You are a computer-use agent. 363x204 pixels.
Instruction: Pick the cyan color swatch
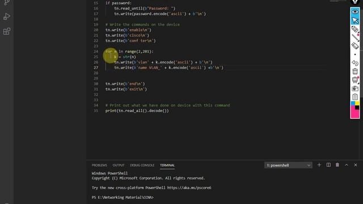click(x=353, y=103)
